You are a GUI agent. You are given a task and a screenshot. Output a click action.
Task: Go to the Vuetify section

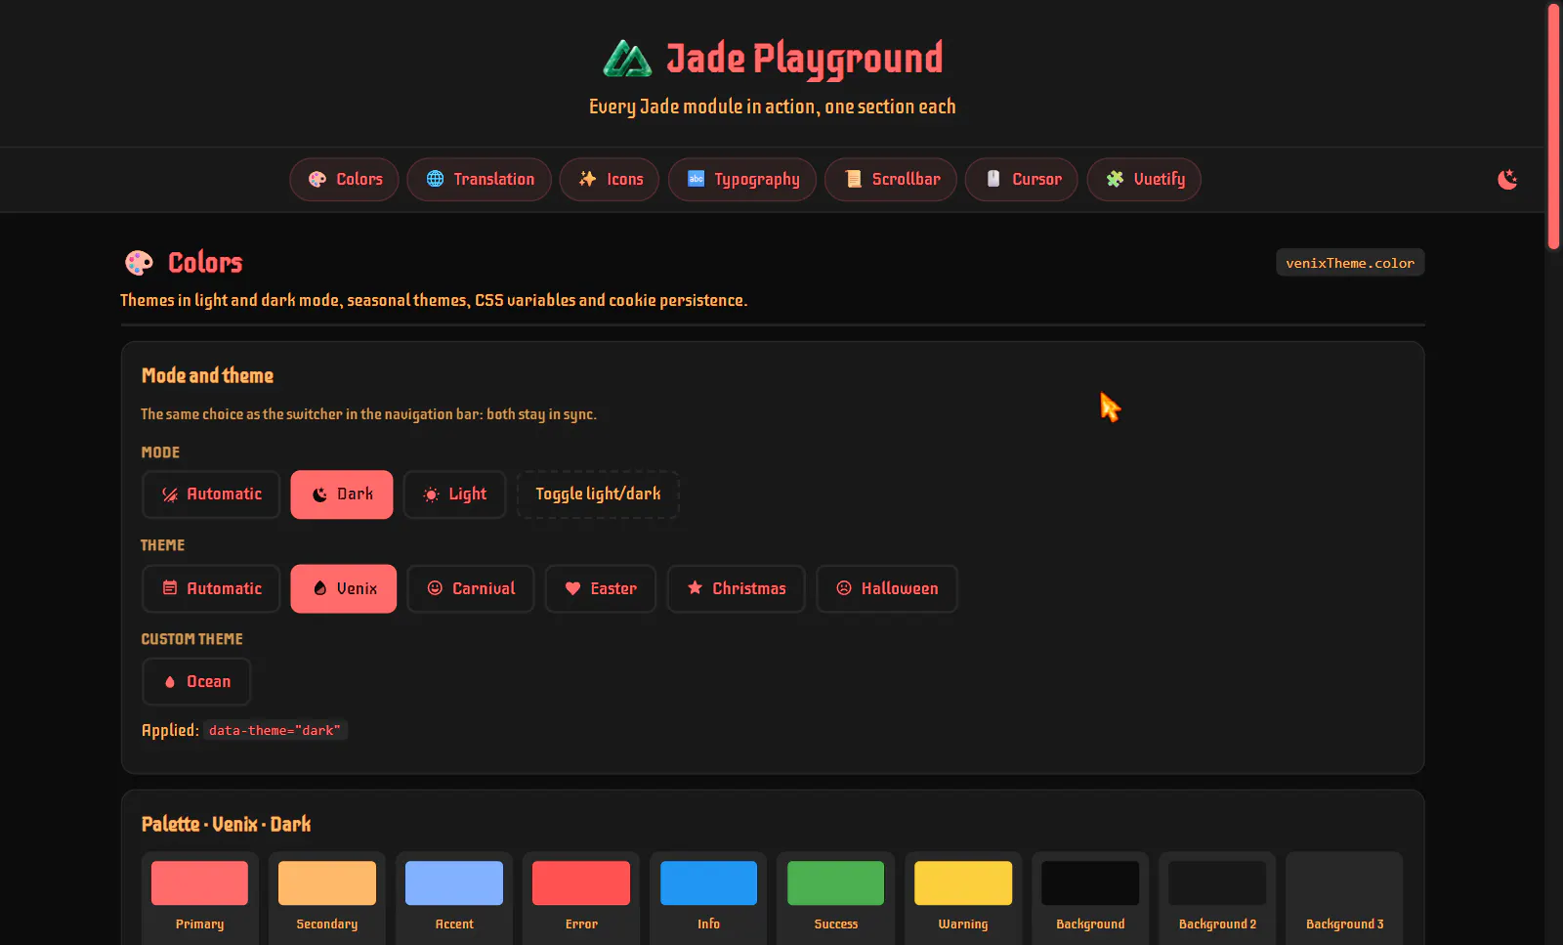pos(1144,179)
